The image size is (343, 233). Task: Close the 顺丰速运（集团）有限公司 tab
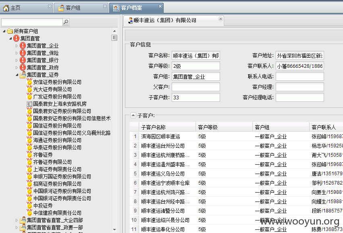coord(220,19)
